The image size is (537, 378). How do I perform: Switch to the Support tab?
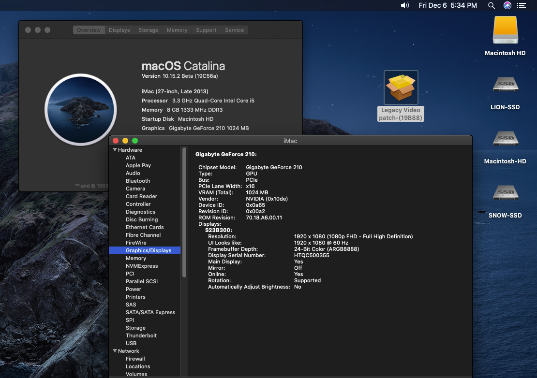click(206, 30)
